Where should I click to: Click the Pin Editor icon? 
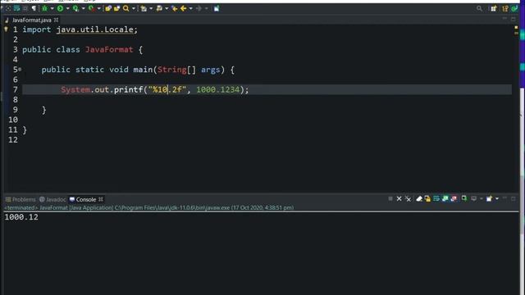click(217, 8)
